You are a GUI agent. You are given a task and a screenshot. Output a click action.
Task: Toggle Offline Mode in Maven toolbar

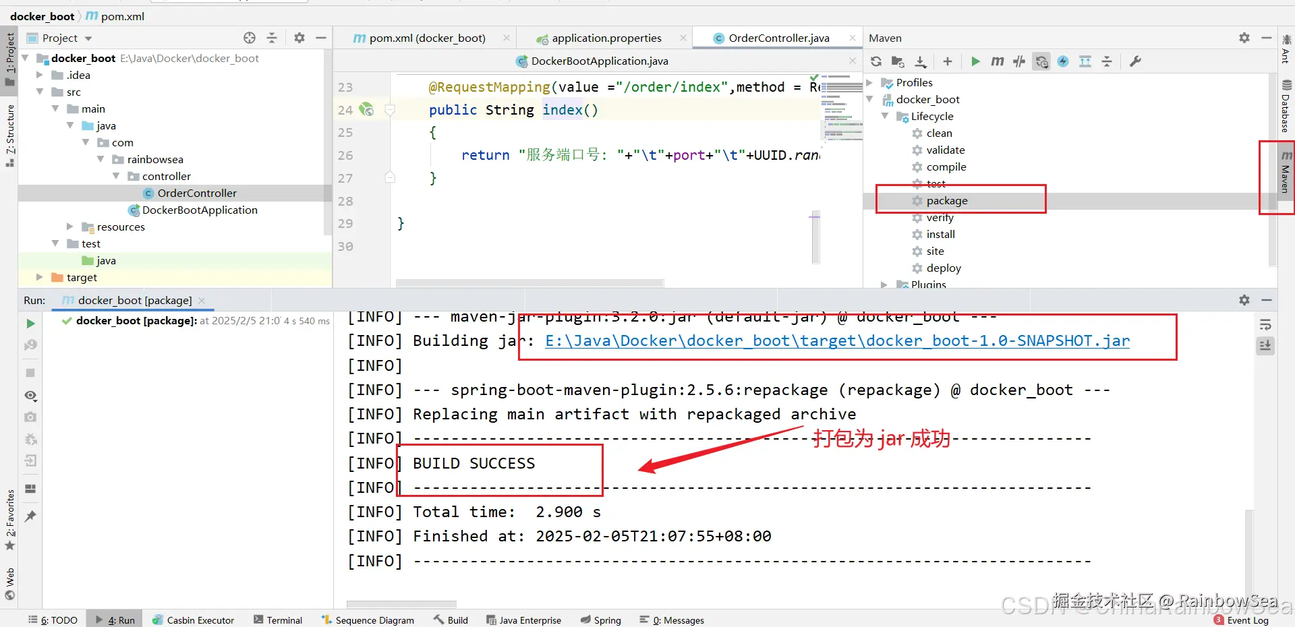[1019, 61]
